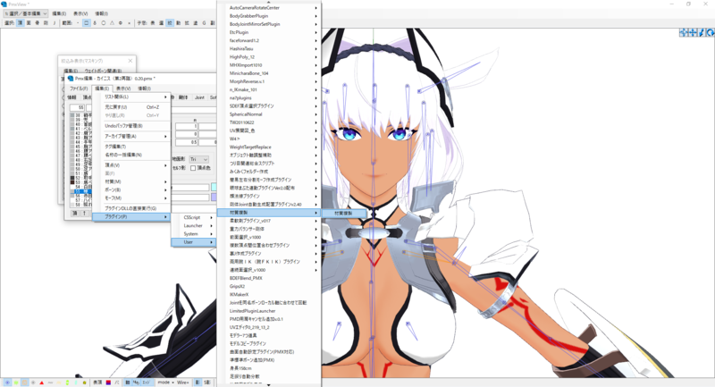Open the mode dropdown in bottom toolbar

click(165, 383)
